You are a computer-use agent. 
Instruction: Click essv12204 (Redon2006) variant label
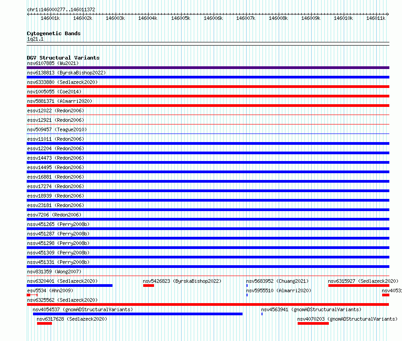(x=56, y=148)
